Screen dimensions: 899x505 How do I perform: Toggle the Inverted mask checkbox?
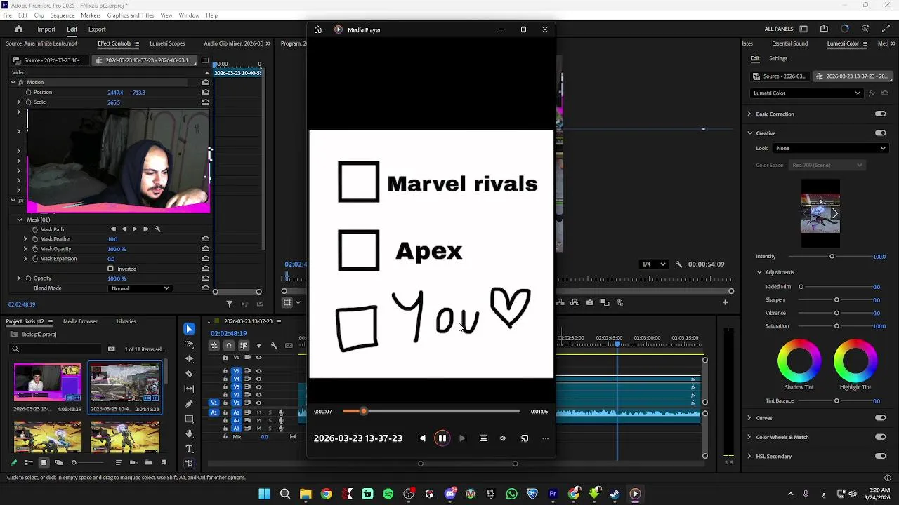tap(110, 269)
